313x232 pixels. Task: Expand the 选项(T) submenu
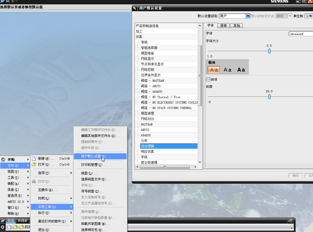click(x=52, y=173)
